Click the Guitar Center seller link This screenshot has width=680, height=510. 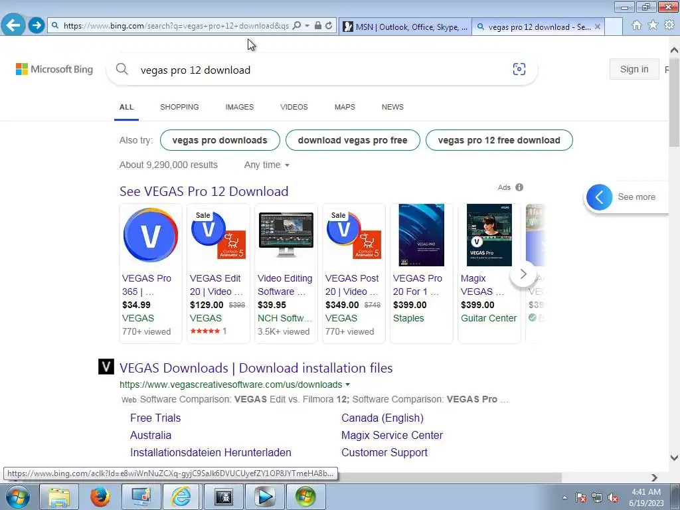pos(489,318)
